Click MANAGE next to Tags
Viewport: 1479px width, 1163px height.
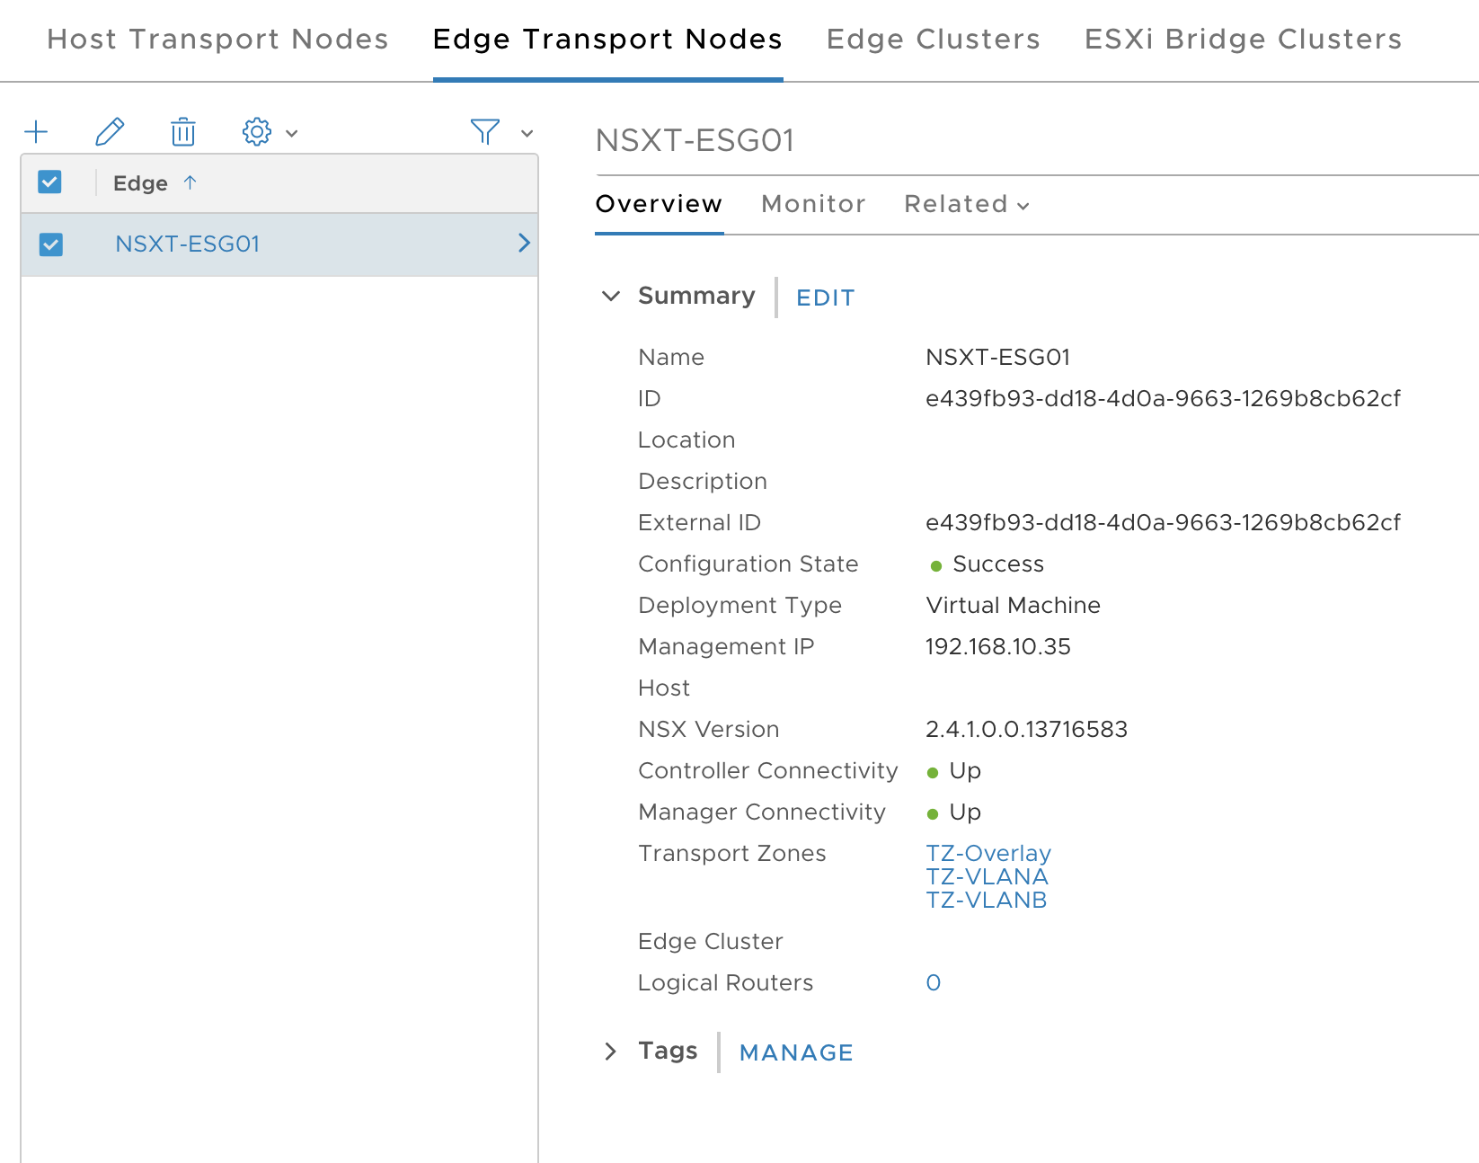click(x=795, y=1052)
